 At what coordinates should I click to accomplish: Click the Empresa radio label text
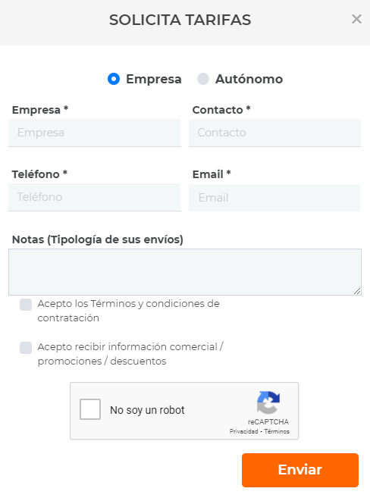154,79
